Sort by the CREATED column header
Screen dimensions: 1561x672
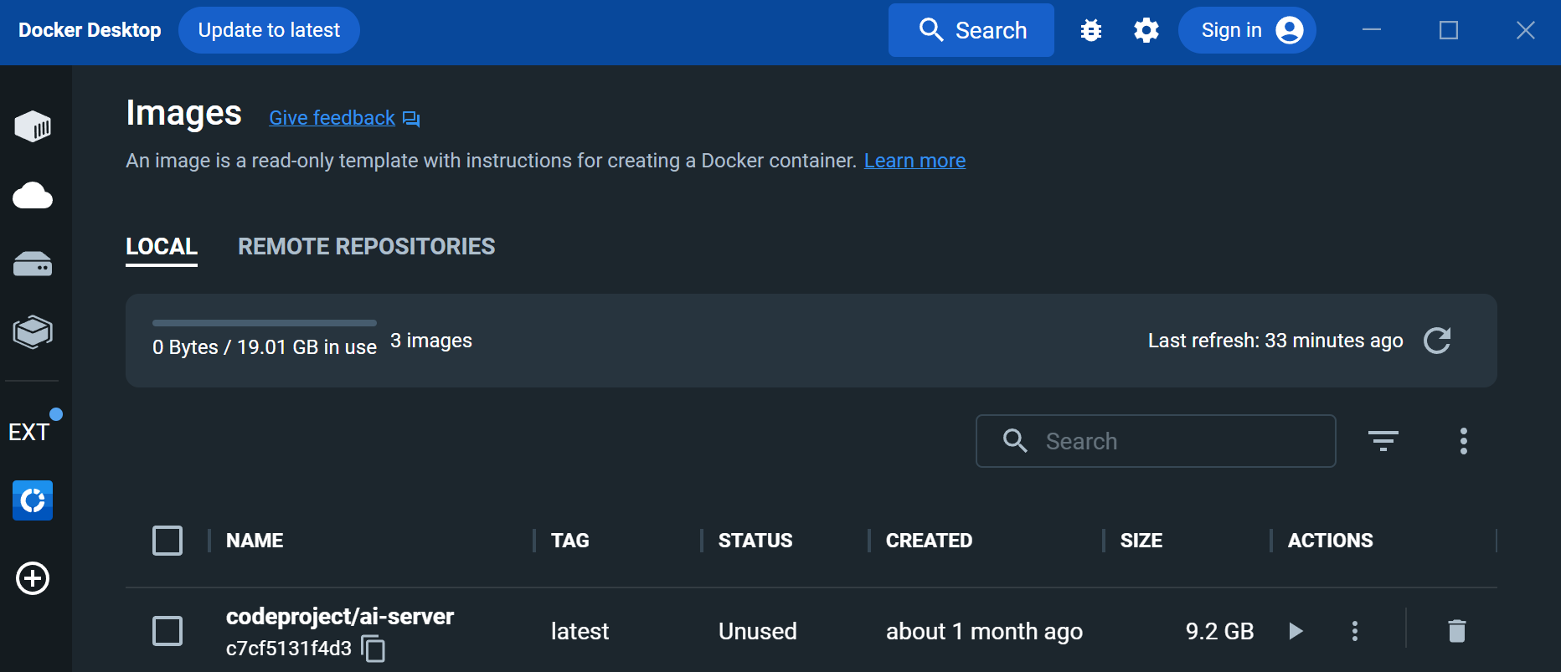(x=930, y=541)
